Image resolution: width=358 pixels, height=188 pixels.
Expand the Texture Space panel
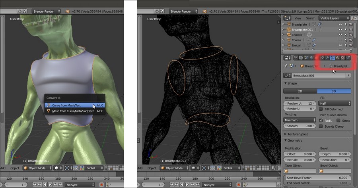click(x=298, y=134)
